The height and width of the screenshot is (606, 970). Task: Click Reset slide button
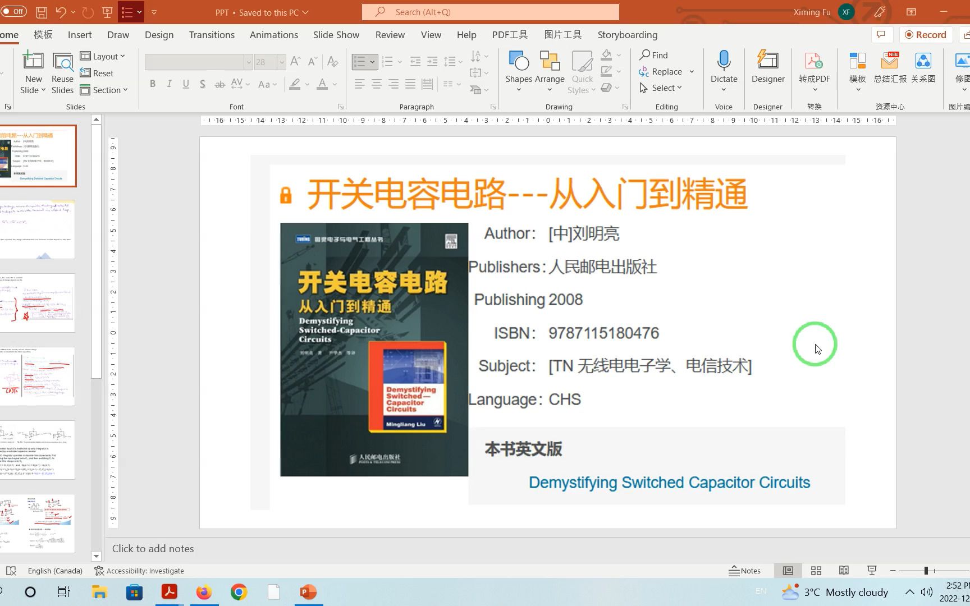pyautogui.click(x=97, y=73)
